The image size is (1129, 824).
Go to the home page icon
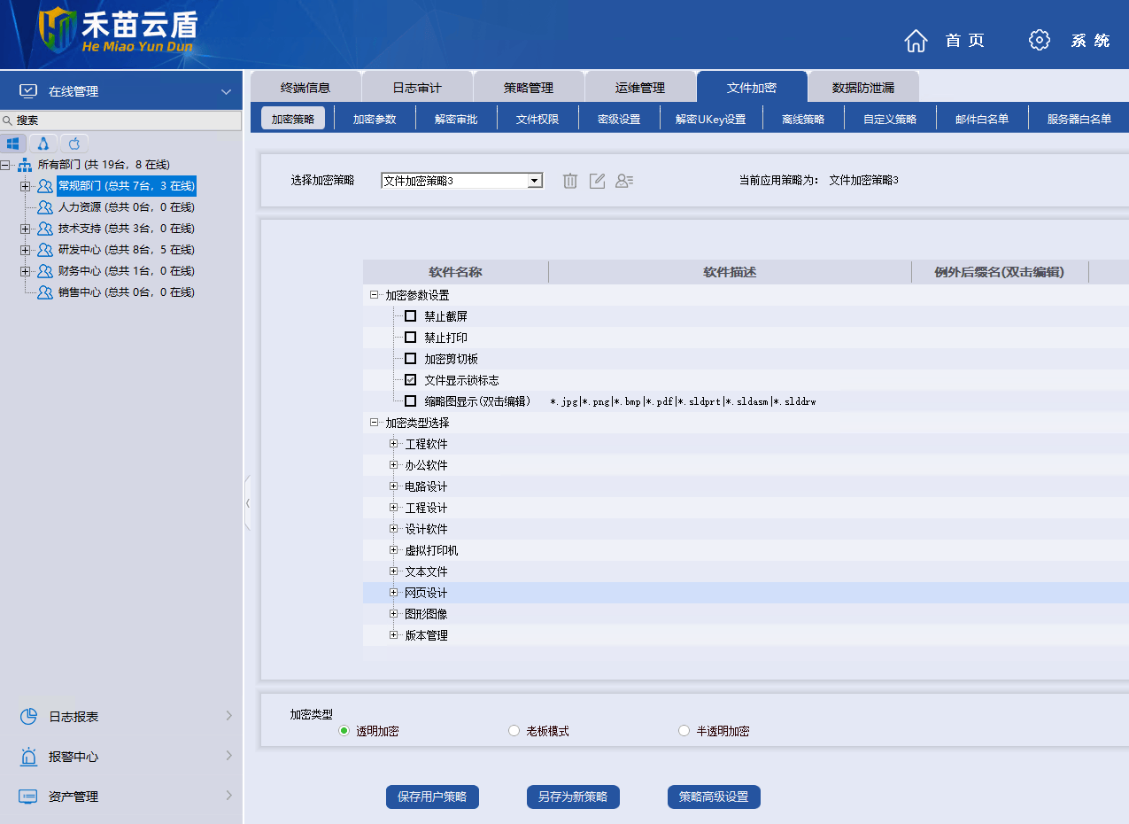[x=916, y=40]
